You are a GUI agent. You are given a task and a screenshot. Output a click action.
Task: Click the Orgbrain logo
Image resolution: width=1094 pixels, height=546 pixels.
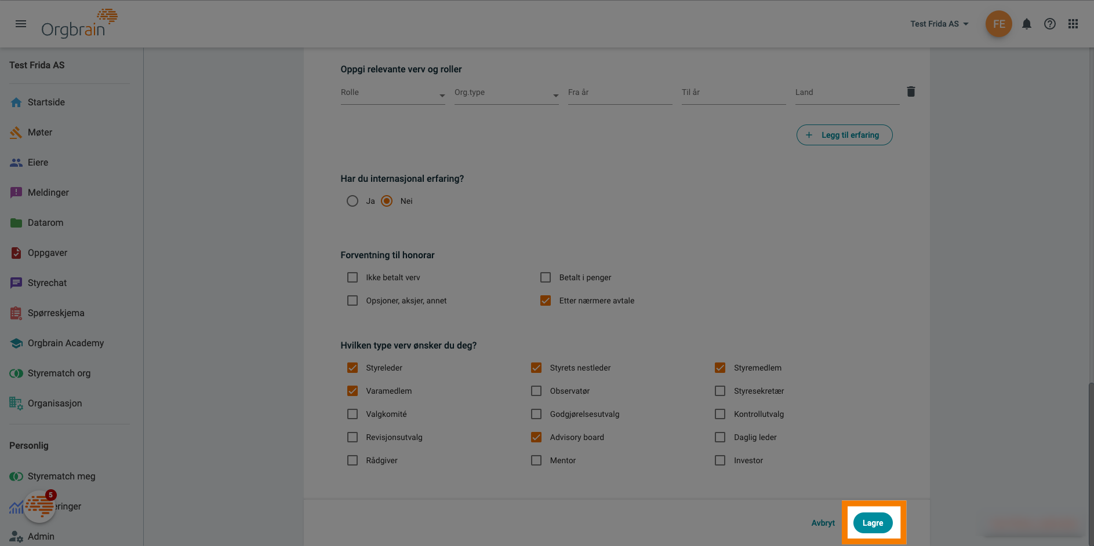coord(79,24)
